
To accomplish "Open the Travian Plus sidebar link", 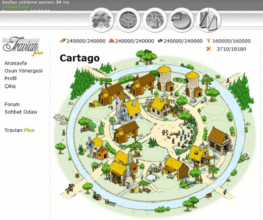I will point(19,130).
